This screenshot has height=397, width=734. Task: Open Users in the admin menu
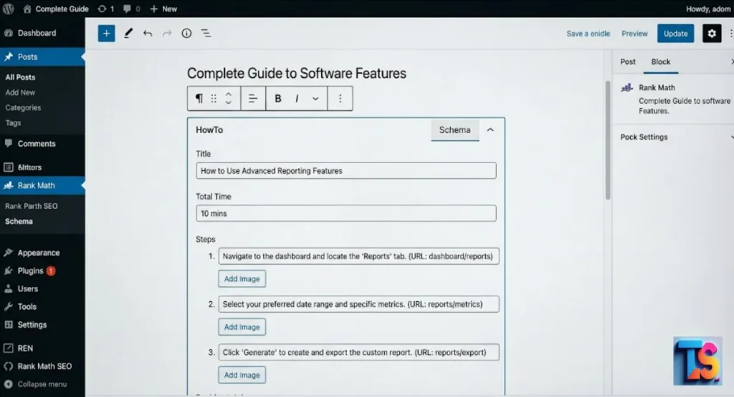pos(42,289)
